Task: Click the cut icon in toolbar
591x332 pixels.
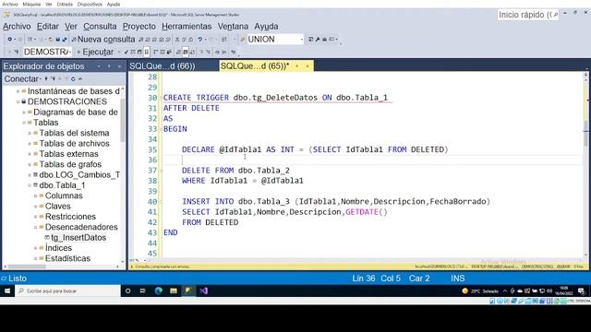Action: (x=177, y=39)
